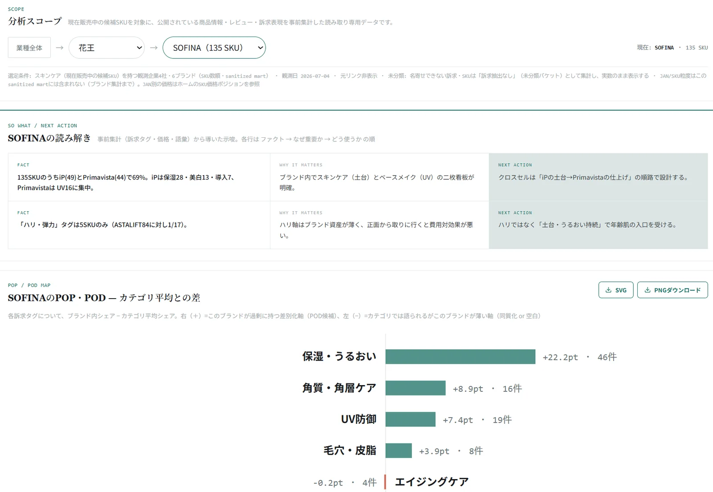Click the why-it-matters text about 二枚看板
The width and height of the screenshot is (713, 492).
pyautogui.click(x=377, y=183)
